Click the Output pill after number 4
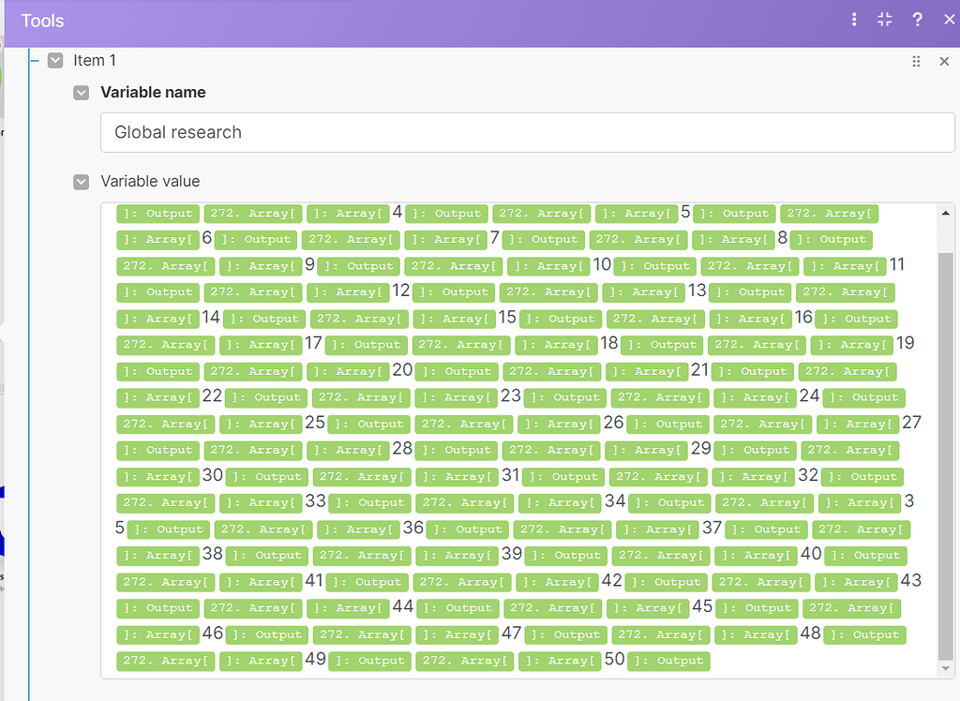This screenshot has width=960, height=701. click(x=446, y=214)
